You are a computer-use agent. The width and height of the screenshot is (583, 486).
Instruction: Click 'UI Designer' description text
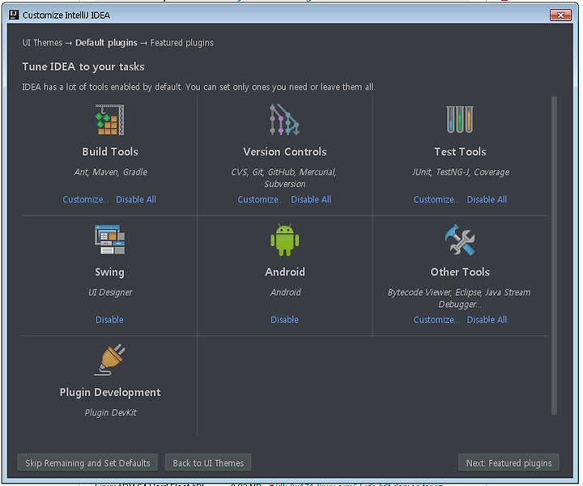tap(110, 292)
